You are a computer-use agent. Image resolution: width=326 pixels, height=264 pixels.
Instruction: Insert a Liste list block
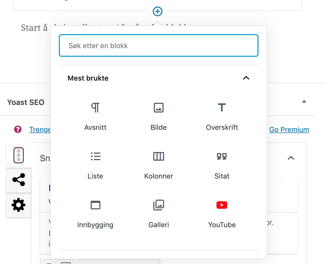tap(95, 165)
